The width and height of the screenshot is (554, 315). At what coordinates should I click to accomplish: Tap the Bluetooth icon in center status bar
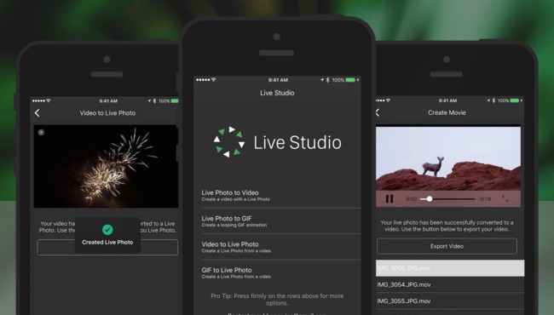point(327,80)
